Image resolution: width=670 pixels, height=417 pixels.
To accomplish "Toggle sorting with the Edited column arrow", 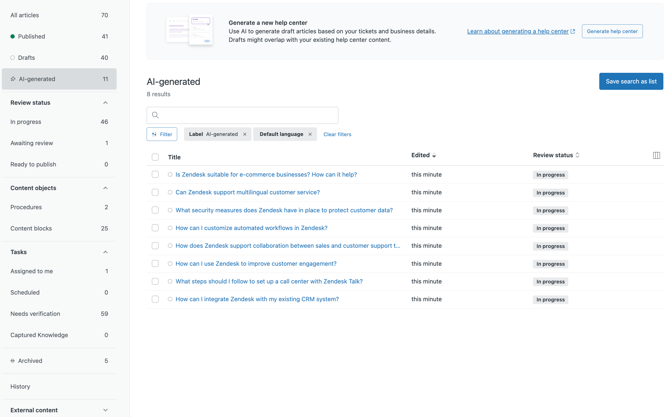I will 434,155.
